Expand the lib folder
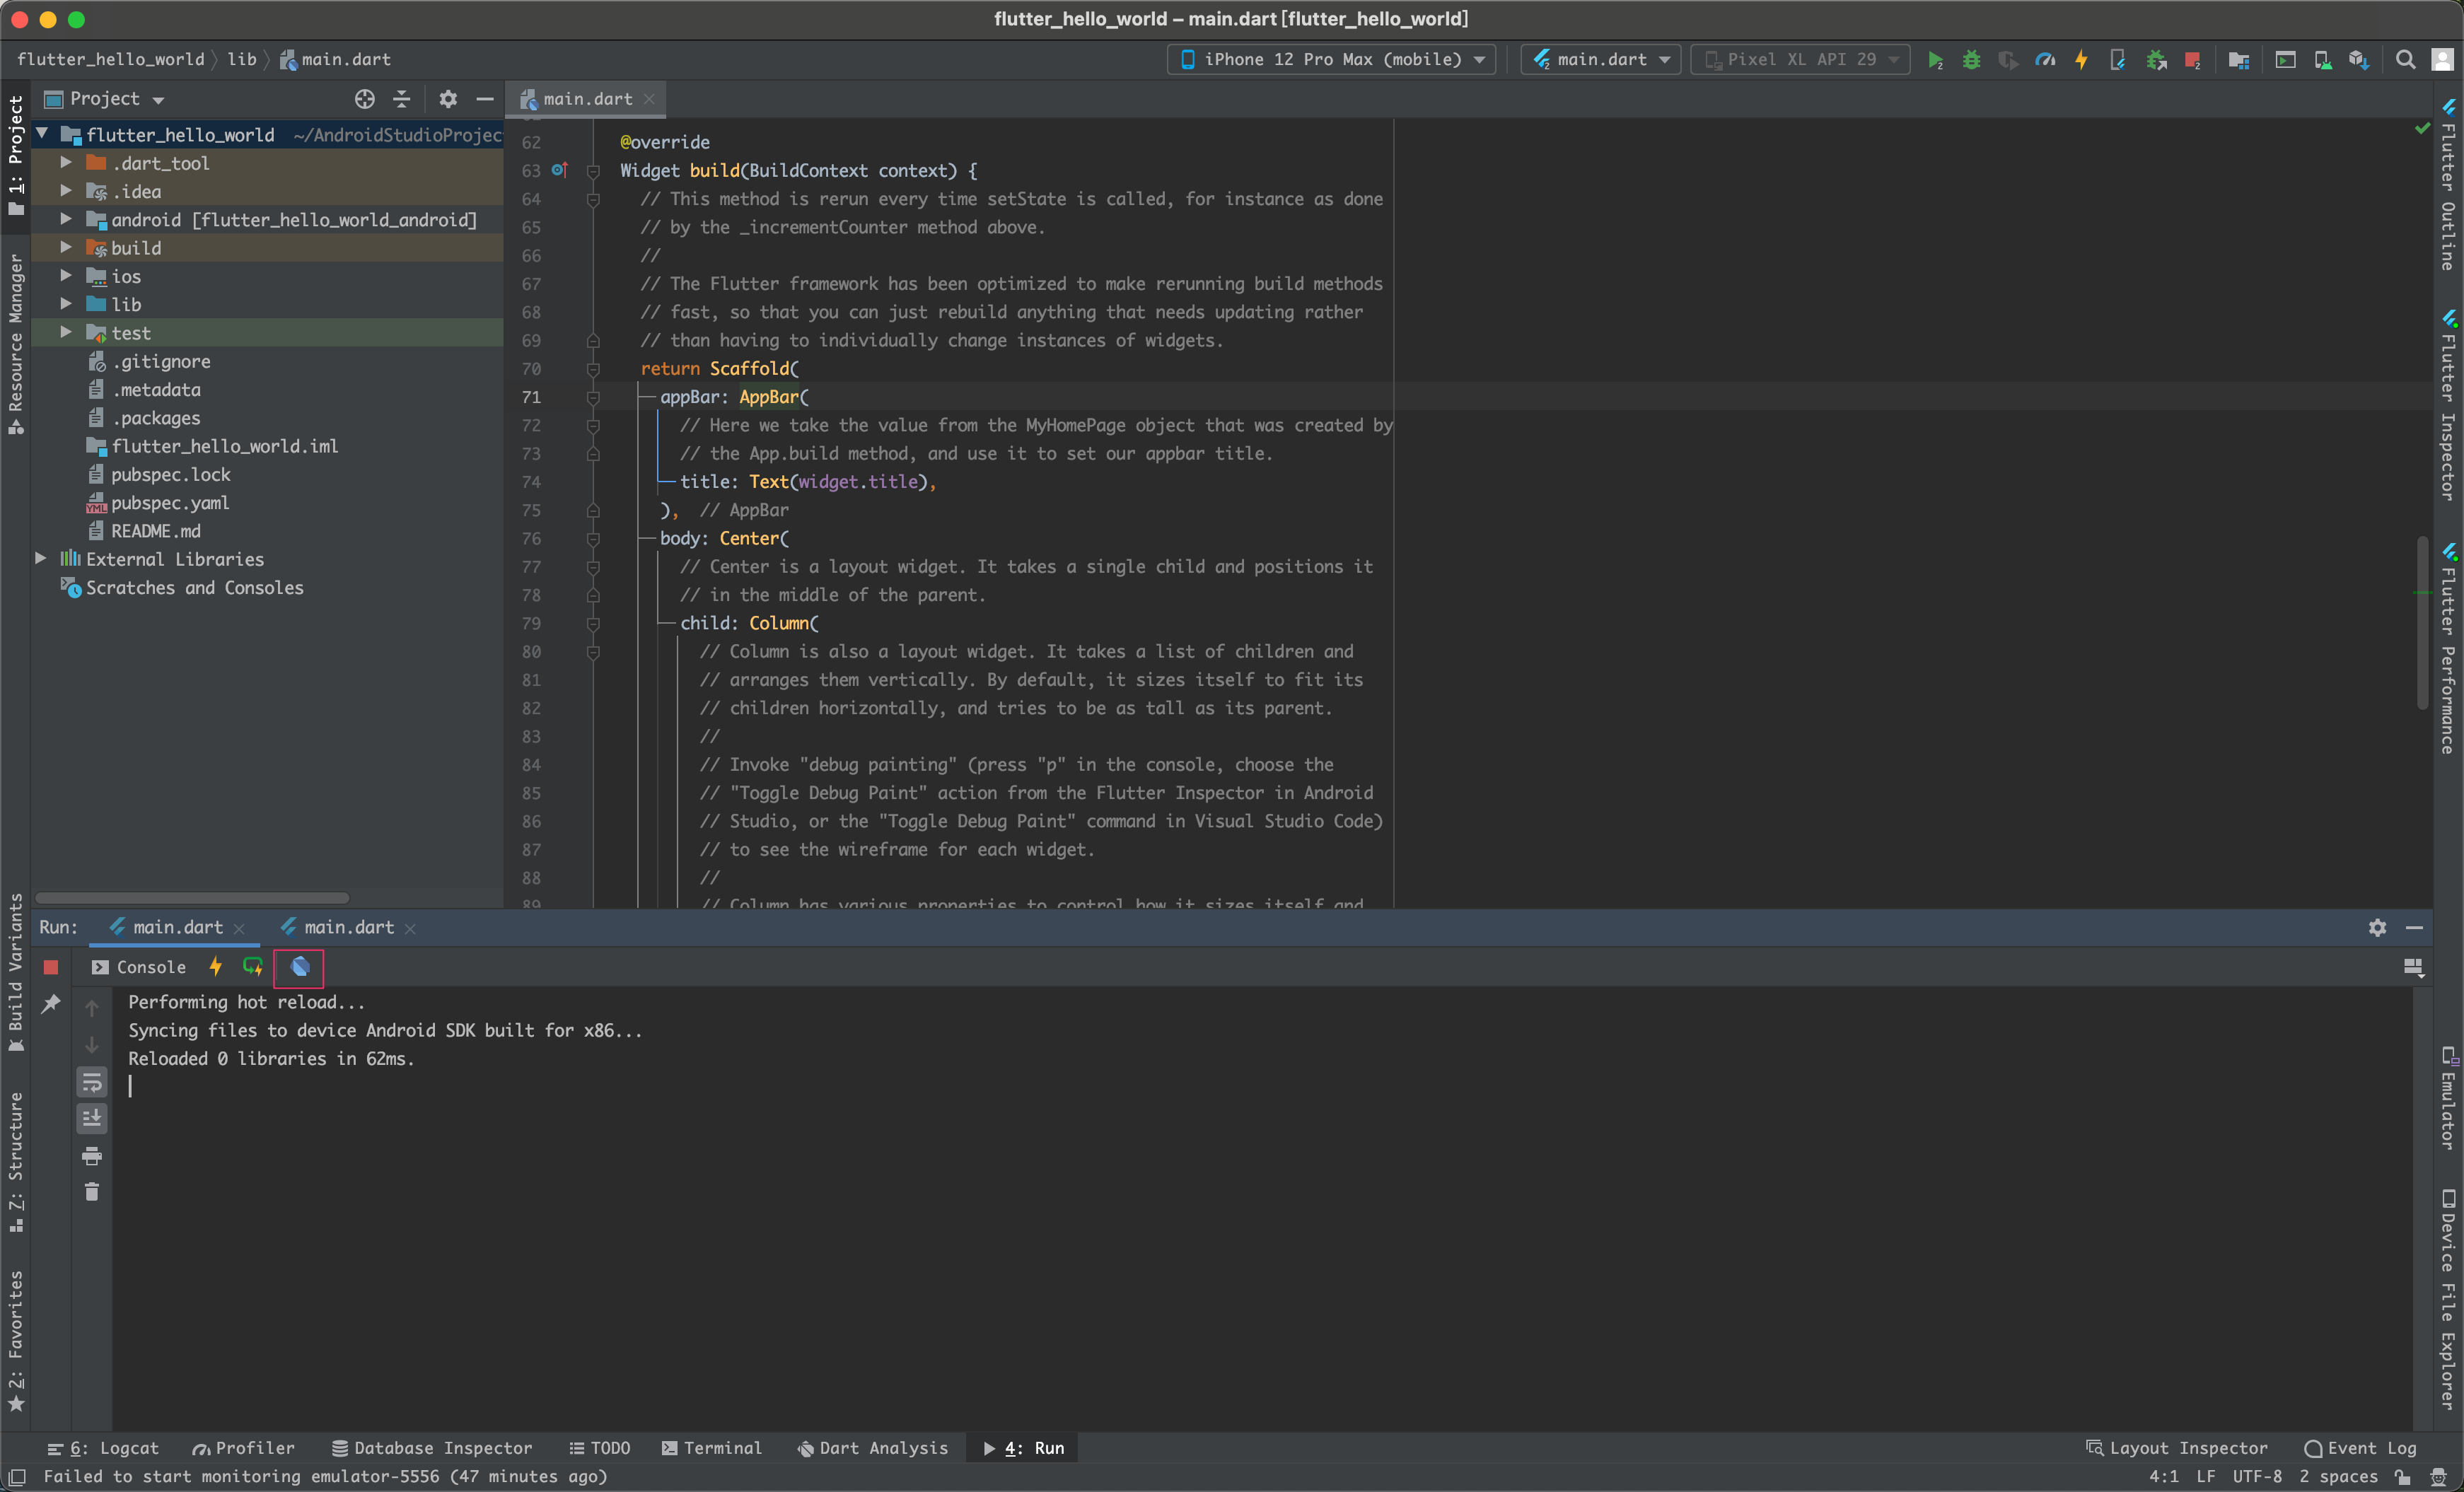Viewport: 2464px width, 1492px height. point(65,303)
